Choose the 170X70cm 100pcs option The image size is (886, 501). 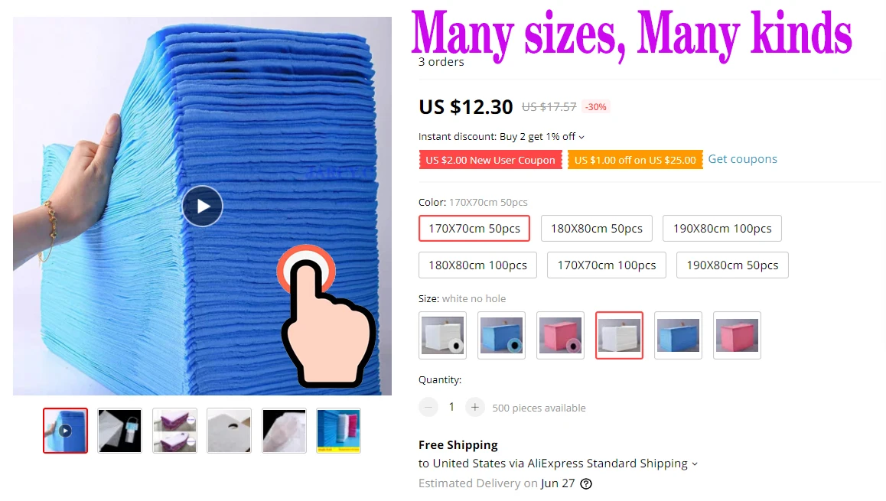coord(606,265)
